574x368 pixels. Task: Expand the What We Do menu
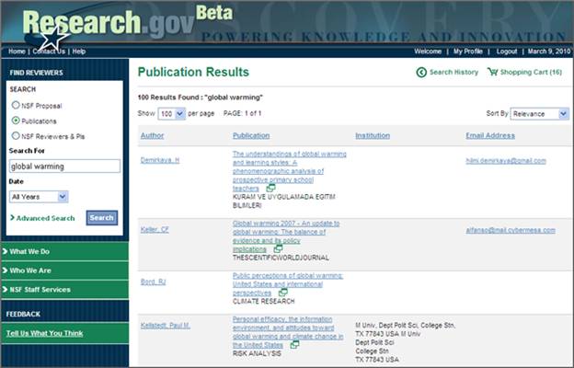point(64,251)
